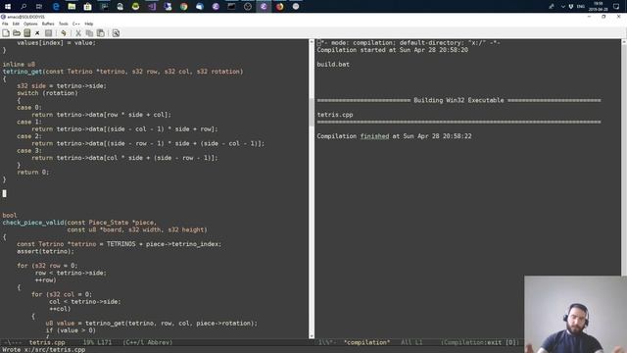The width and height of the screenshot is (627, 353).
Task: Click the New file toolbar icon
Action: 6,33
